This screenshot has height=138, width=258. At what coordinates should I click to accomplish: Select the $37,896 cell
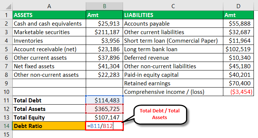click(x=104, y=57)
